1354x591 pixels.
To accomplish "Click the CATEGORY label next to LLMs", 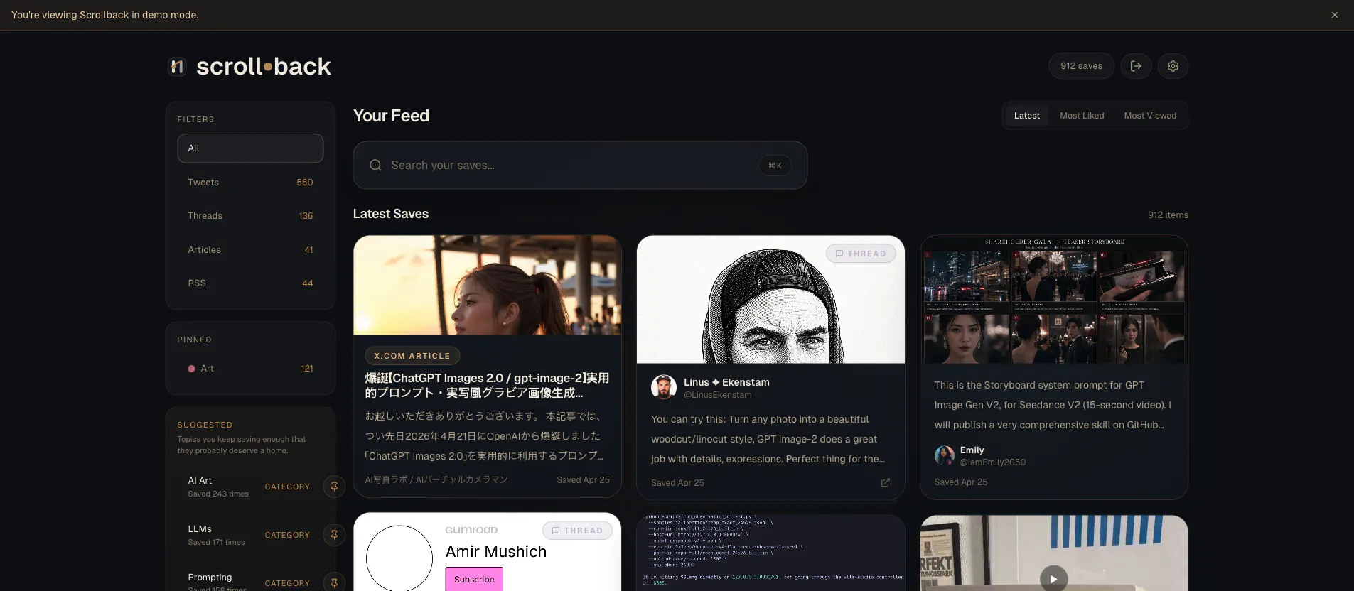I will tap(287, 535).
